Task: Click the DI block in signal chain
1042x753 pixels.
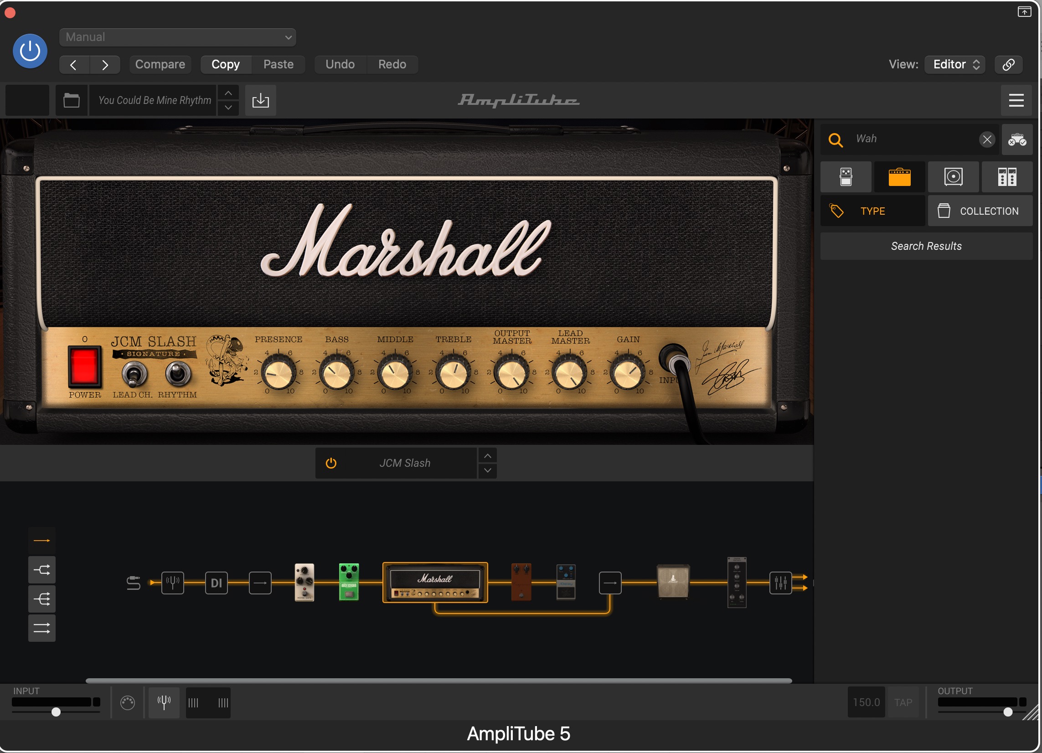Action: point(217,583)
